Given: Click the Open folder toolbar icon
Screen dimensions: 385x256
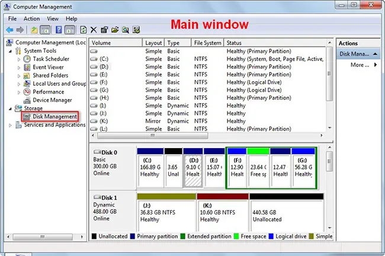Looking at the screenshot, I should [115, 30].
